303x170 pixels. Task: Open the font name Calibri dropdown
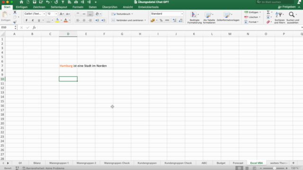(44, 14)
